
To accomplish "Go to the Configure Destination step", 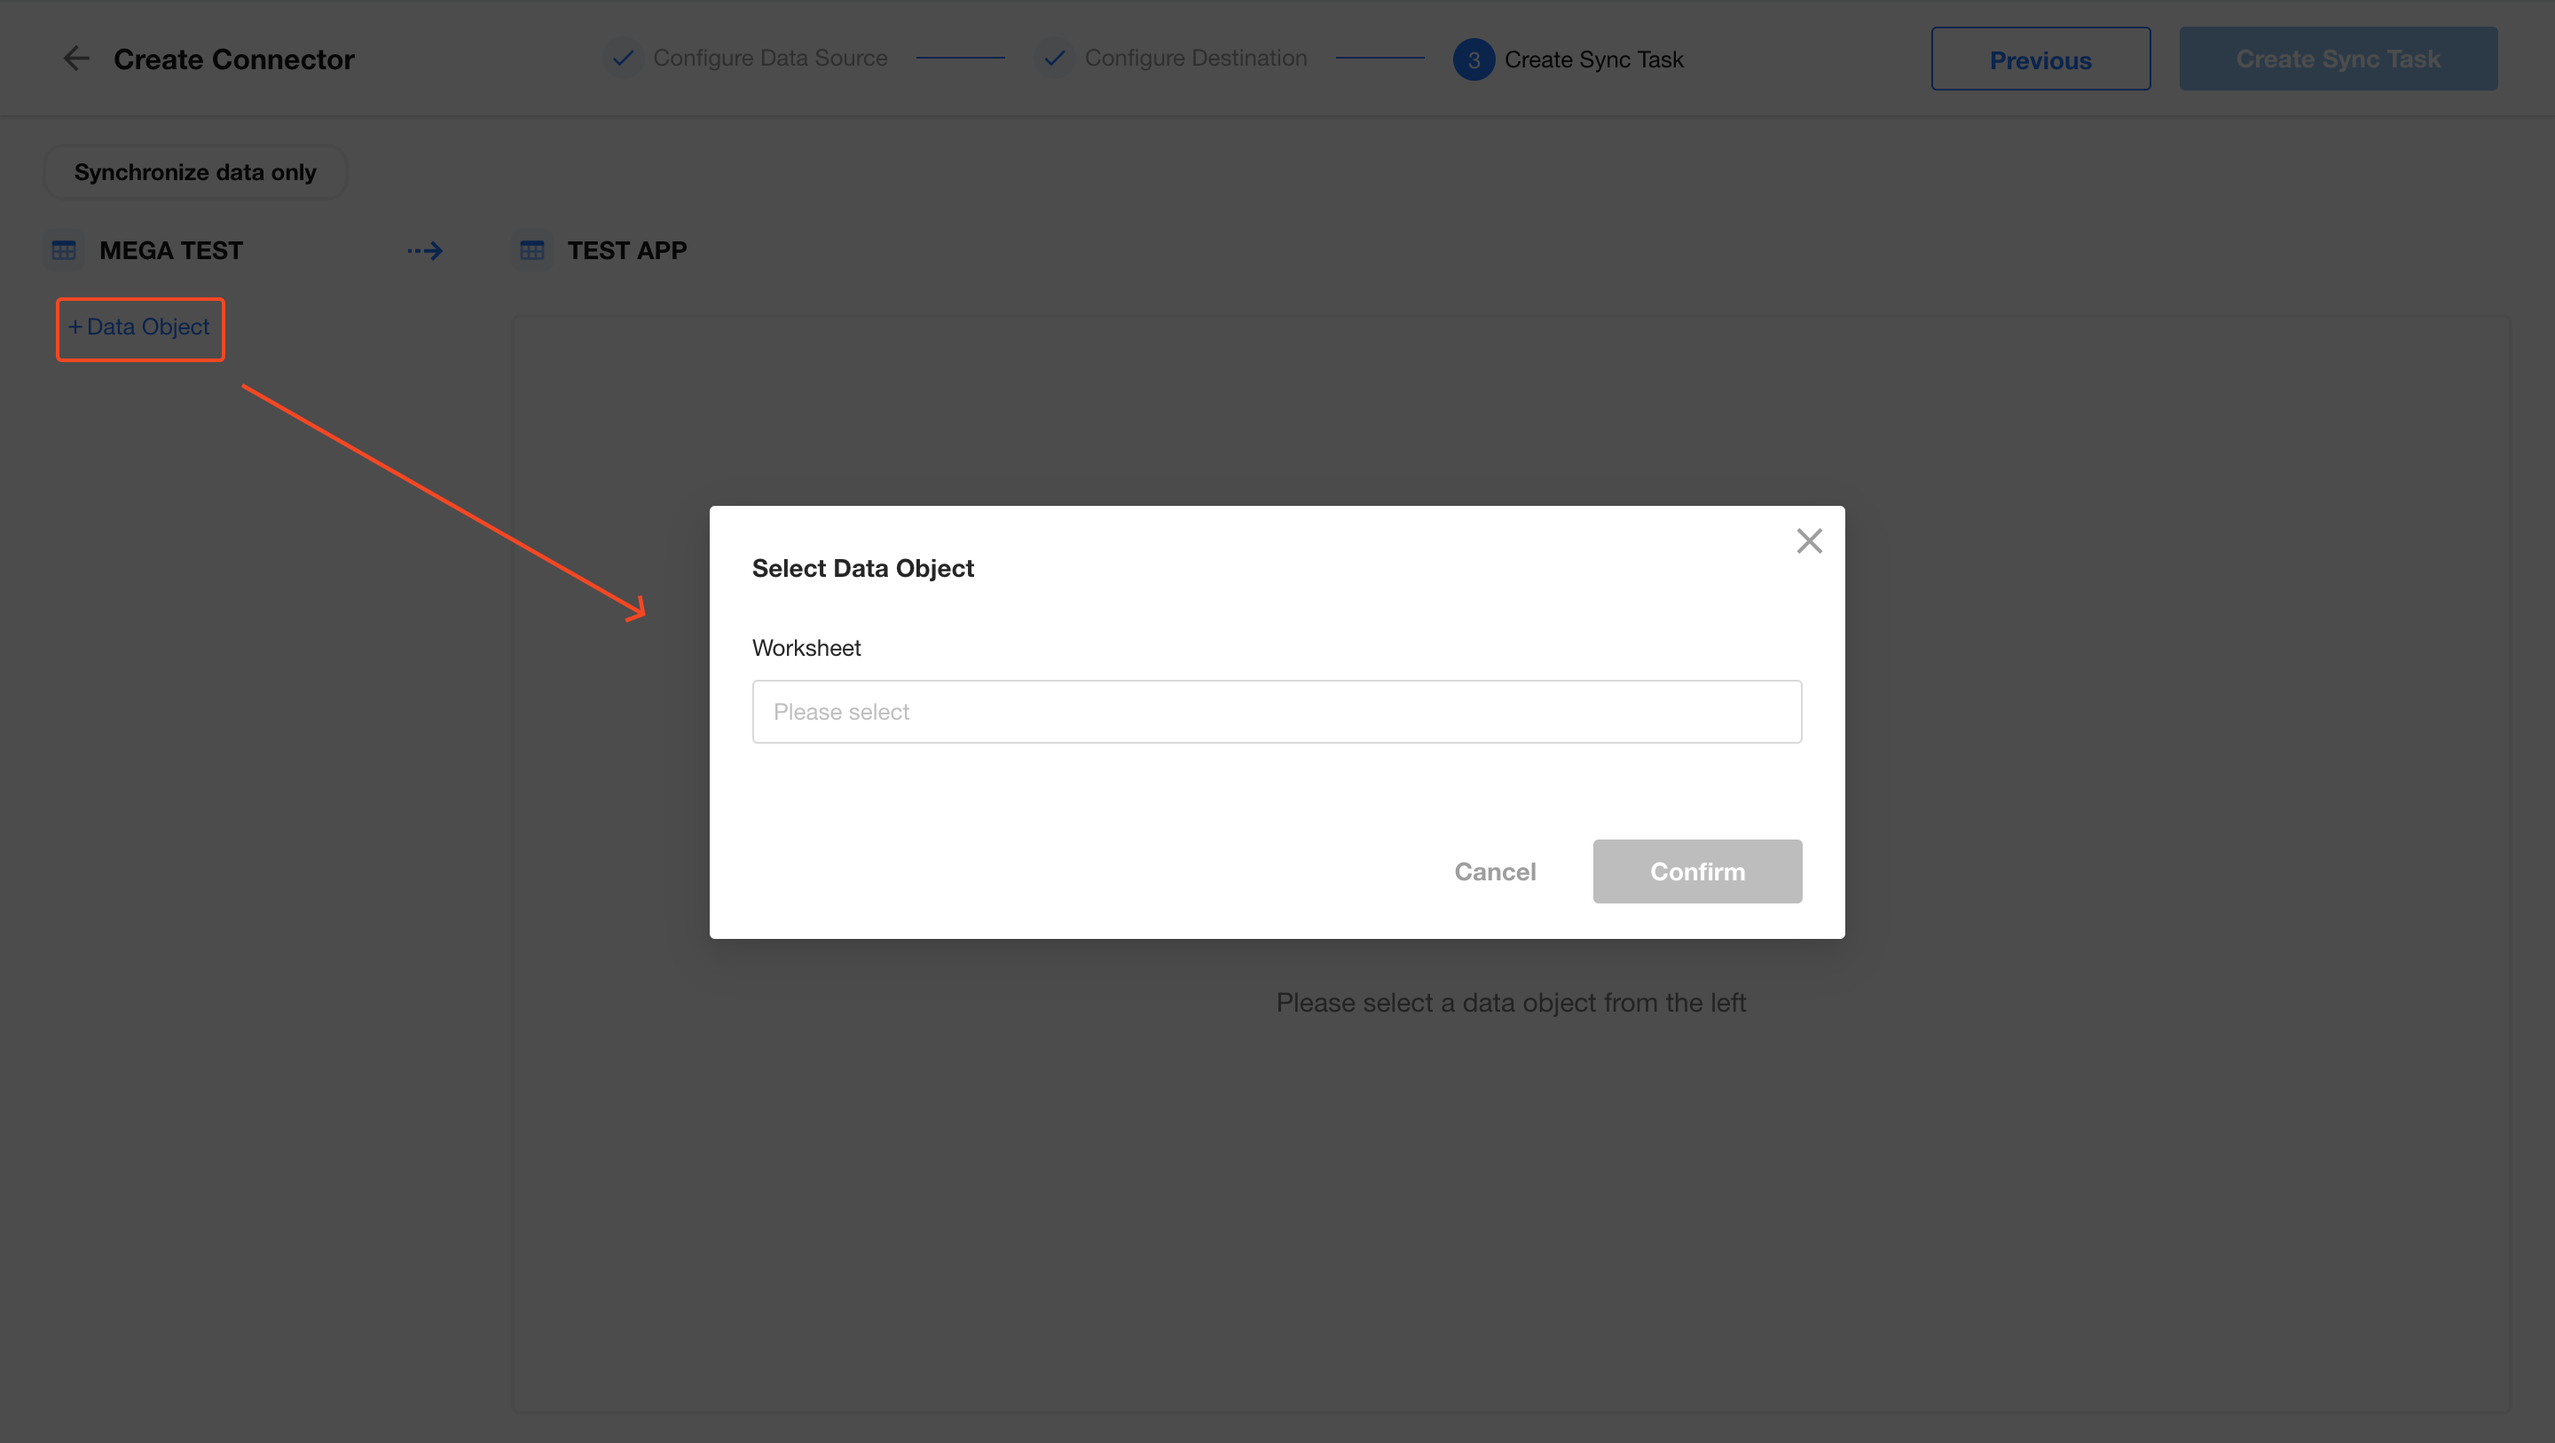I will [x=1195, y=59].
